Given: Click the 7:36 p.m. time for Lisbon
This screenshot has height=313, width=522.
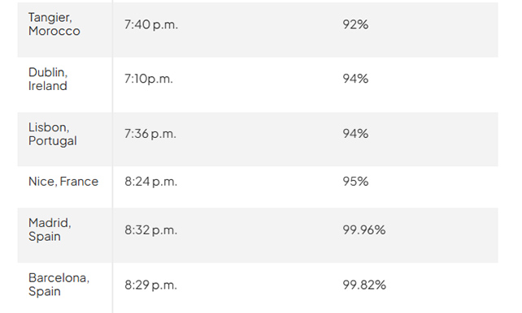Looking at the screenshot, I should (150, 134).
